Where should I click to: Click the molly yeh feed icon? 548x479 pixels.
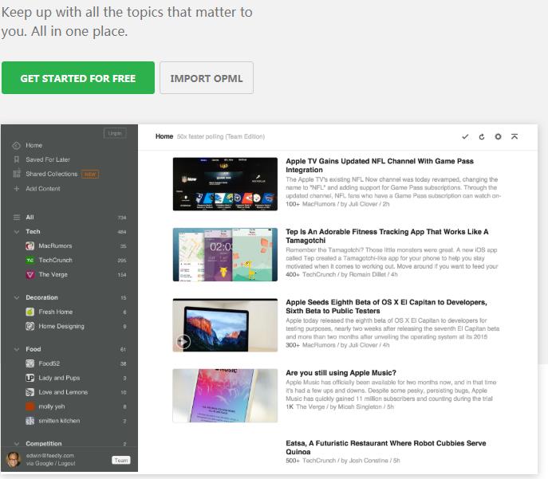[x=30, y=406]
